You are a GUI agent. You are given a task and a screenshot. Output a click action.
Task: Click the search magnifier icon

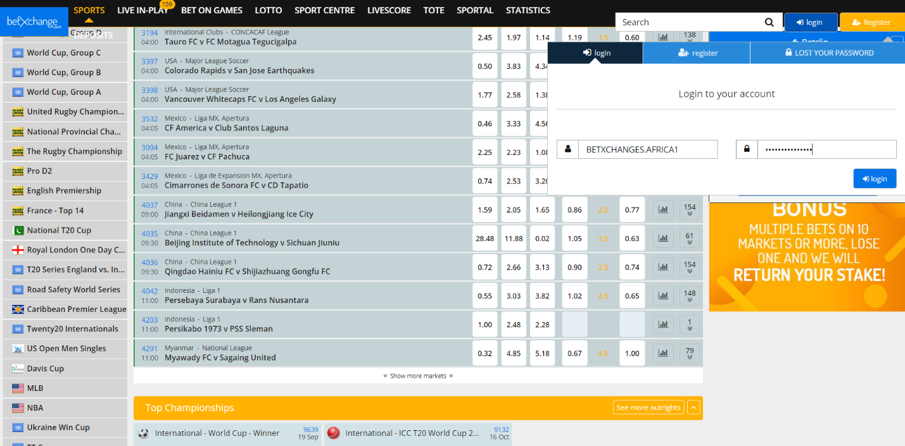[769, 22]
